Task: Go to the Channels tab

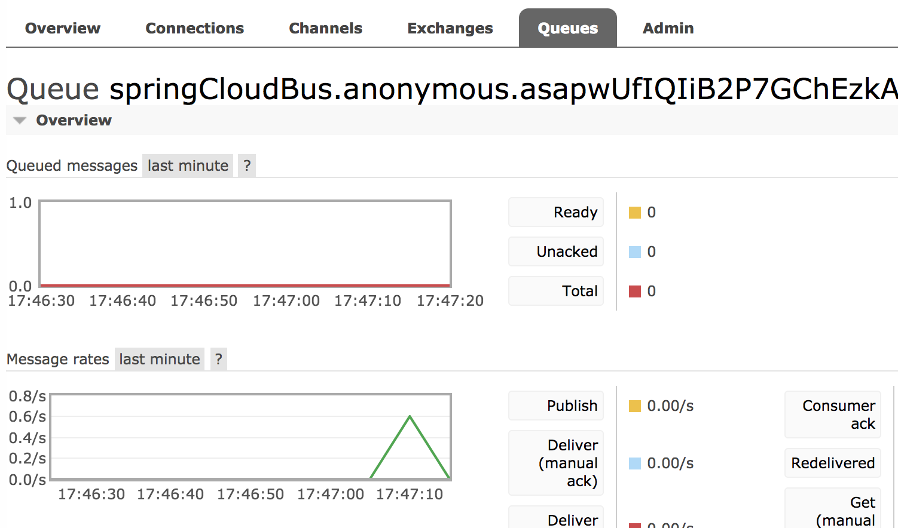Action: pyautogui.click(x=325, y=28)
